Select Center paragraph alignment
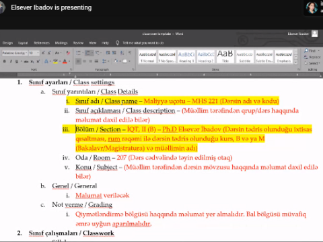This screenshot has width=323, height=242. [85, 61]
